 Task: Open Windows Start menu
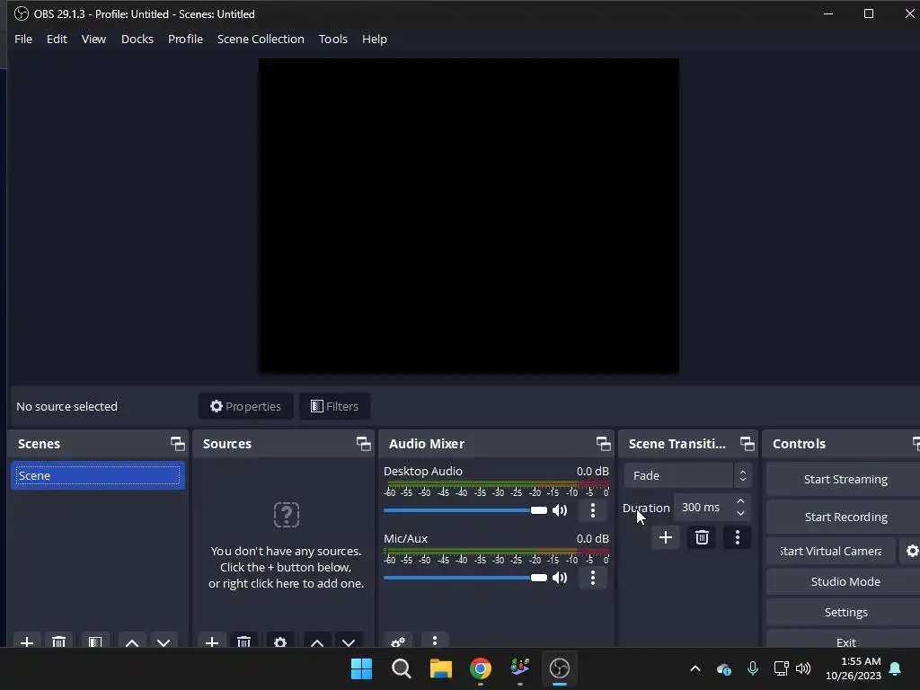(361, 668)
